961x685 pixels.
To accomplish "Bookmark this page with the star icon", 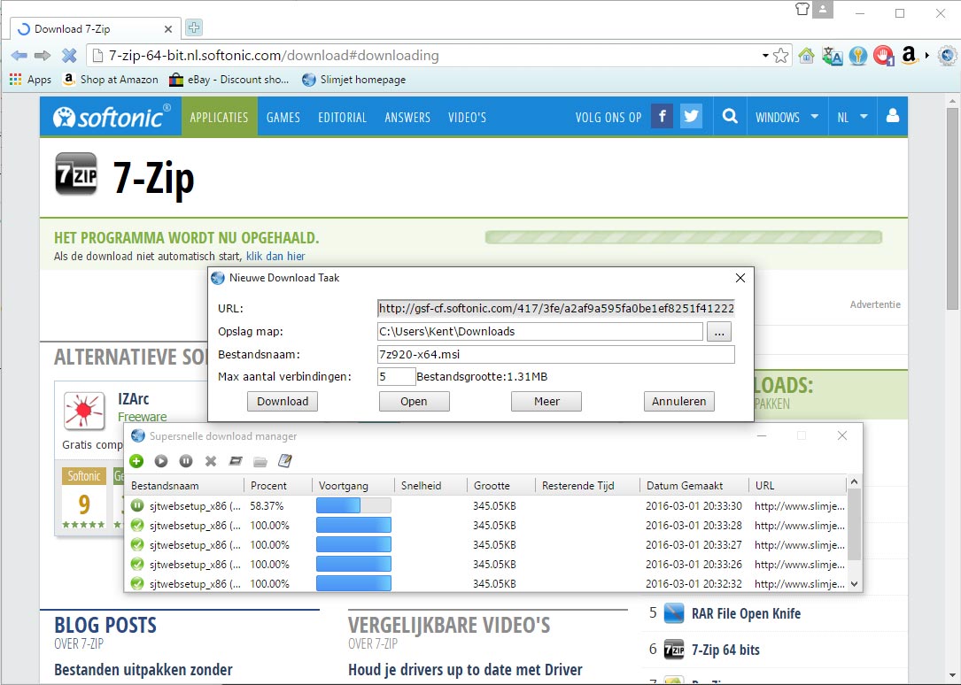I will 781,56.
